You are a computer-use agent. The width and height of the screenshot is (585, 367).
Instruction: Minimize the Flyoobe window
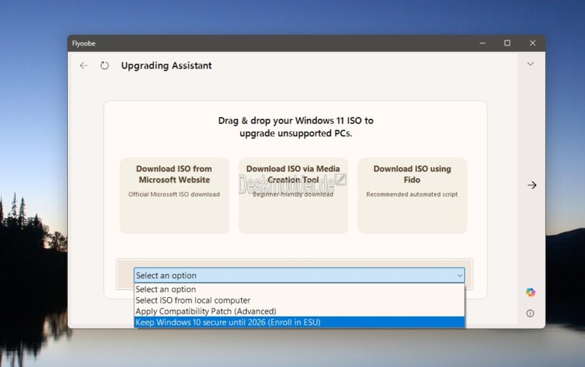(x=482, y=43)
